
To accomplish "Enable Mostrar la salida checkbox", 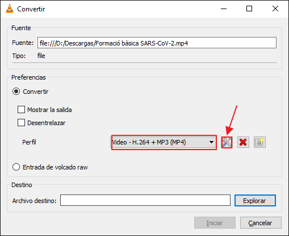I will 21,110.
